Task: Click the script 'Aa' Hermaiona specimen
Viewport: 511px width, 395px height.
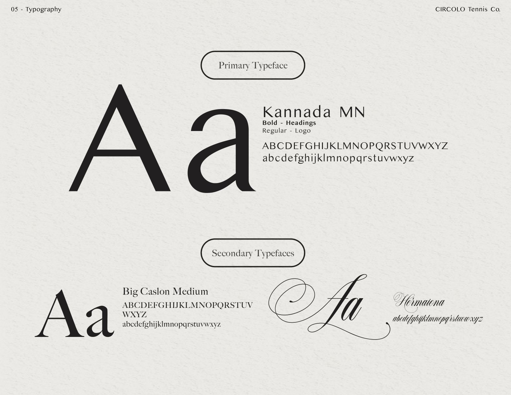Action: [329, 307]
